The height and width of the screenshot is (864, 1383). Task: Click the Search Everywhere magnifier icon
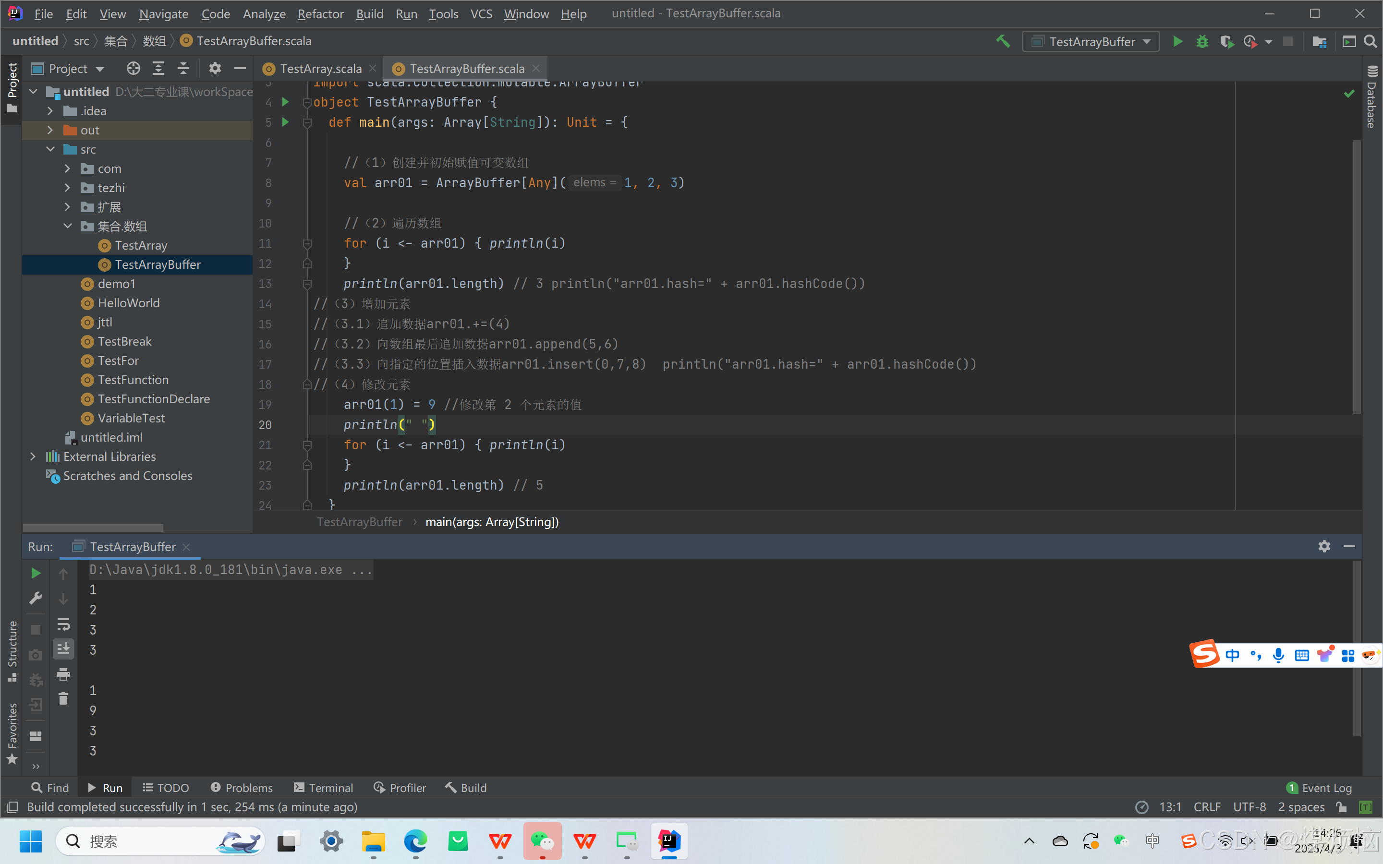click(x=1371, y=42)
